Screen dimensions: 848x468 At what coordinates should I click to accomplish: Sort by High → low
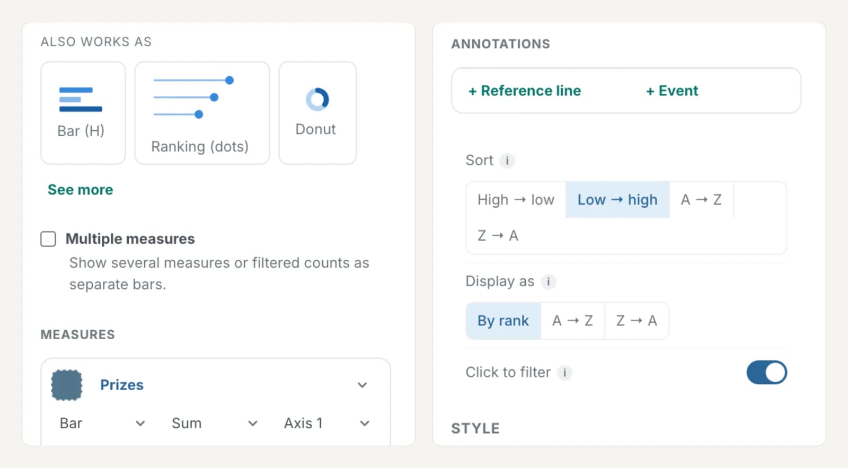516,200
